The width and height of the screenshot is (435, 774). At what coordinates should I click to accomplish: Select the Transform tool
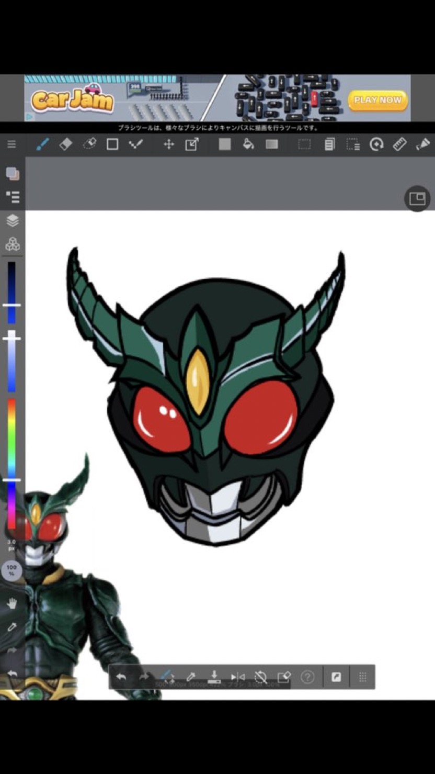(192, 144)
